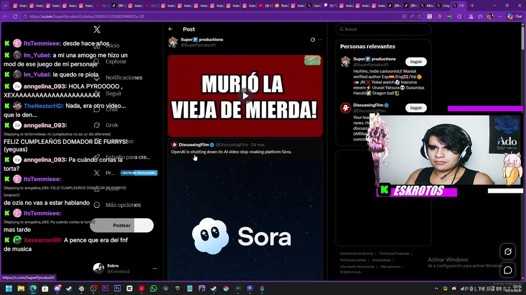Open the Read aloud icon in address bar
The height and width of the screenshot is (295, 526).
(412, 16)
